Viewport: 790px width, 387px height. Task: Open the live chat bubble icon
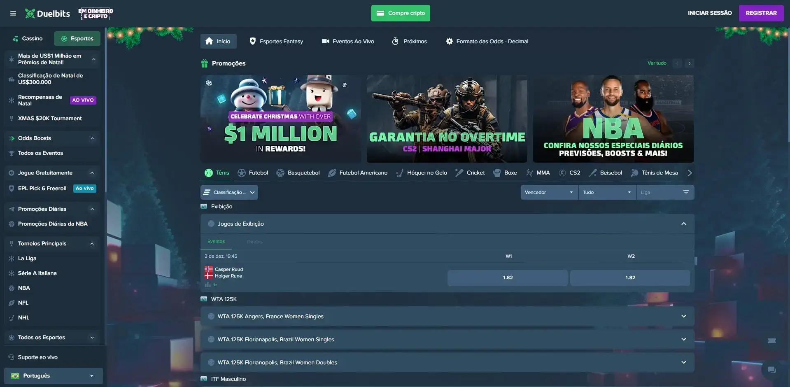tap(771, 370)
